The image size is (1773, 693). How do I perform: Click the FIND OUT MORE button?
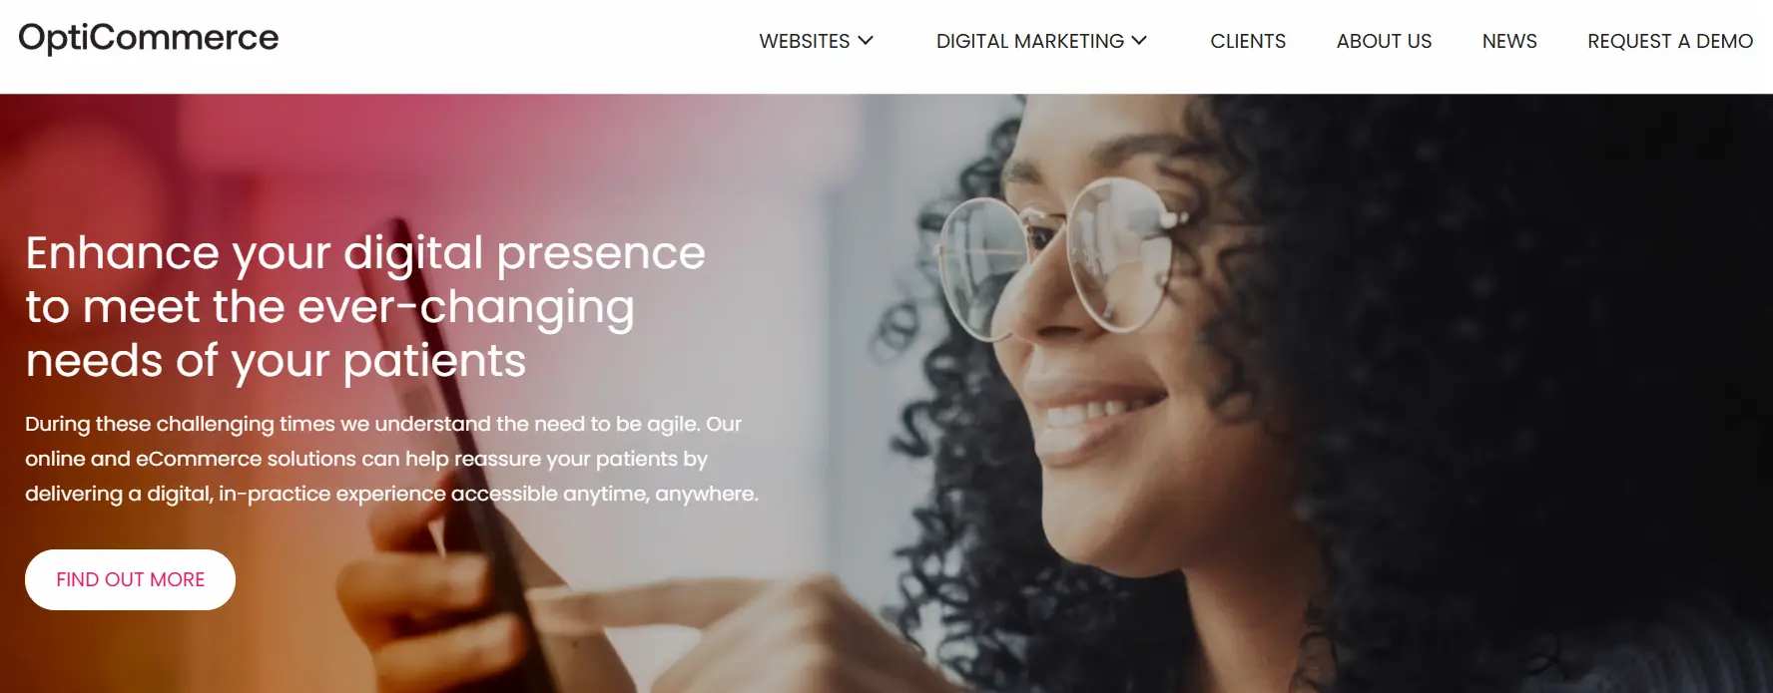click(x=130, y=579)
